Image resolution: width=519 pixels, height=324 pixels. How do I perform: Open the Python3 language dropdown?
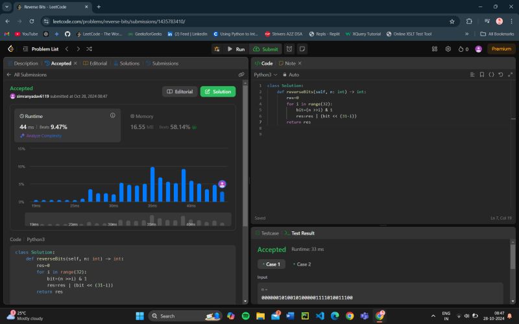[265, 75]
